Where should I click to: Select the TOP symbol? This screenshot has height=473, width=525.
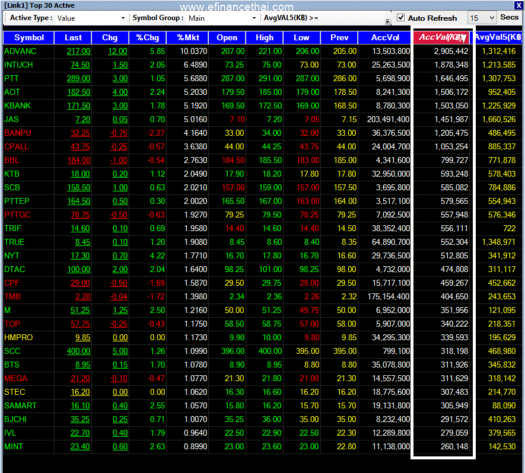pyautogui.click(x=12, y=324)
